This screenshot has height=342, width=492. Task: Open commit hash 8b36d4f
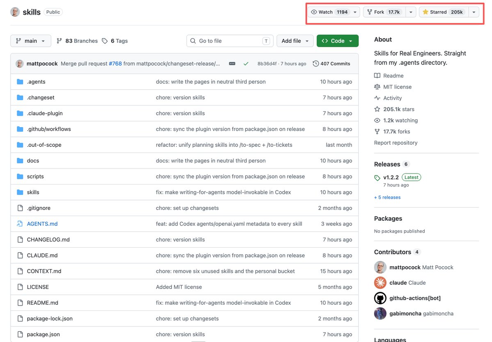(x=267, y=64)
